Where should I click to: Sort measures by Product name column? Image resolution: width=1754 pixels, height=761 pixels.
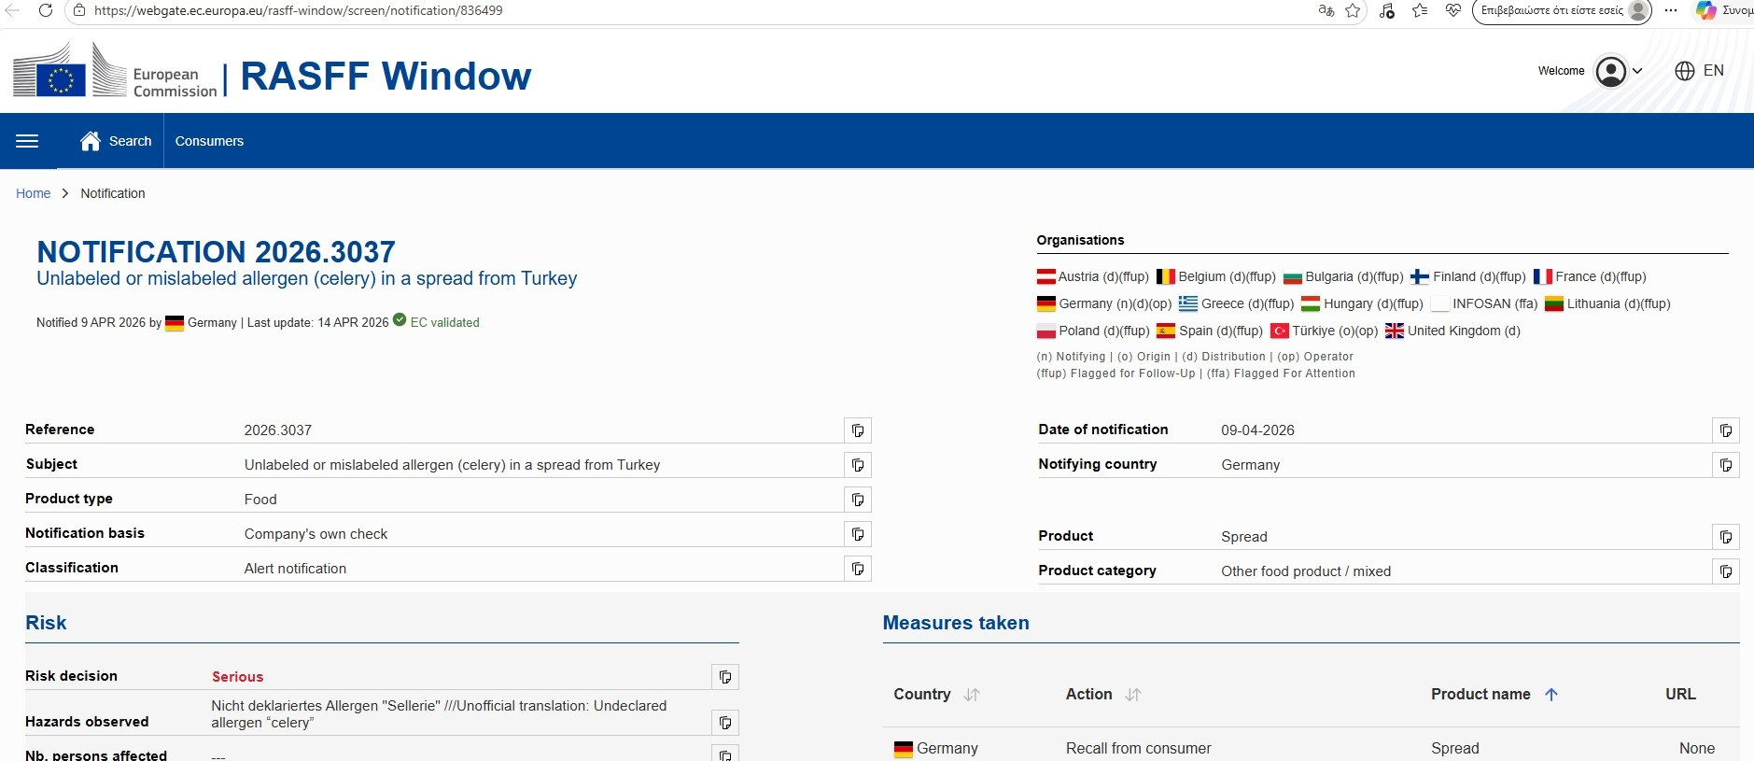tap(1551, 695)
